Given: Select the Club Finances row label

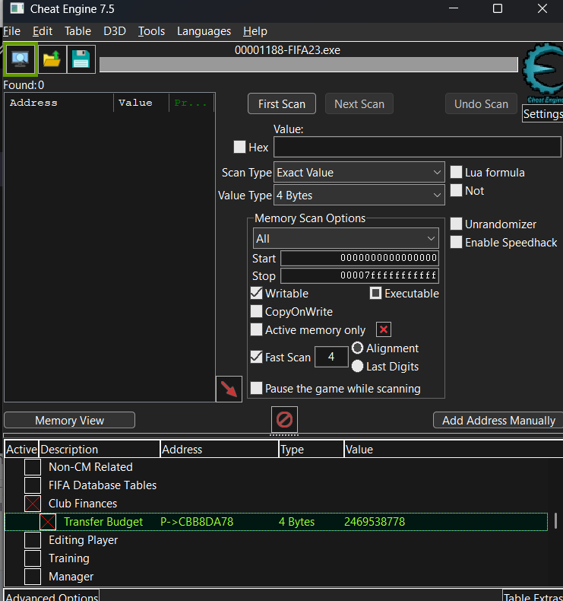Looking at the screenshot, I should (83, 504).
